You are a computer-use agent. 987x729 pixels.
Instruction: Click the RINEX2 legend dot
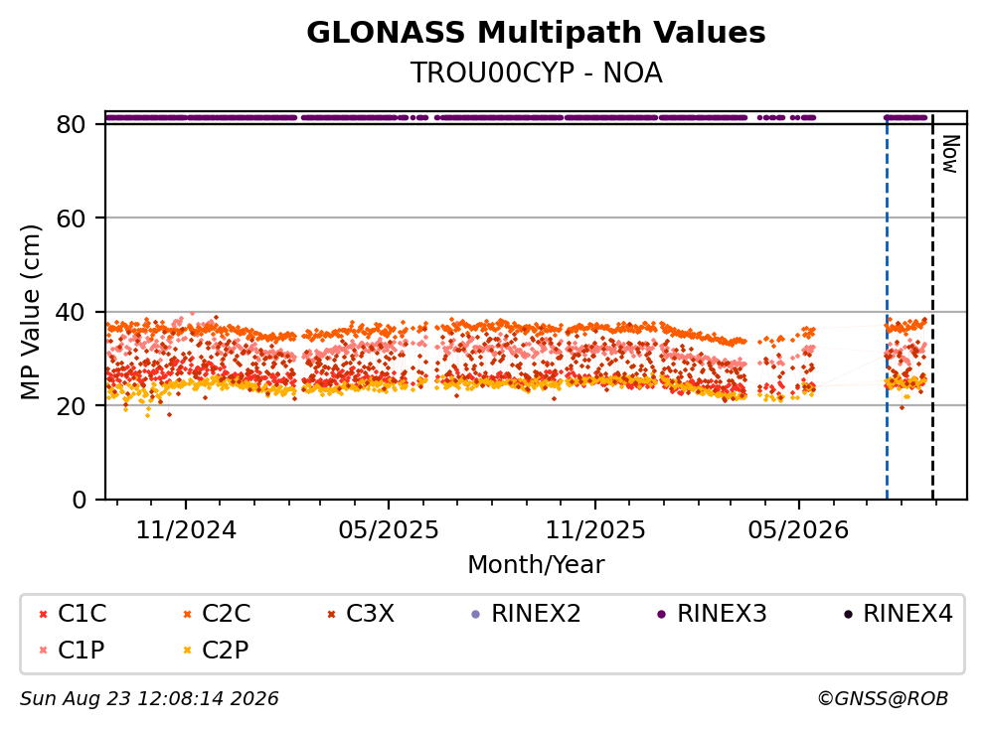476,614
